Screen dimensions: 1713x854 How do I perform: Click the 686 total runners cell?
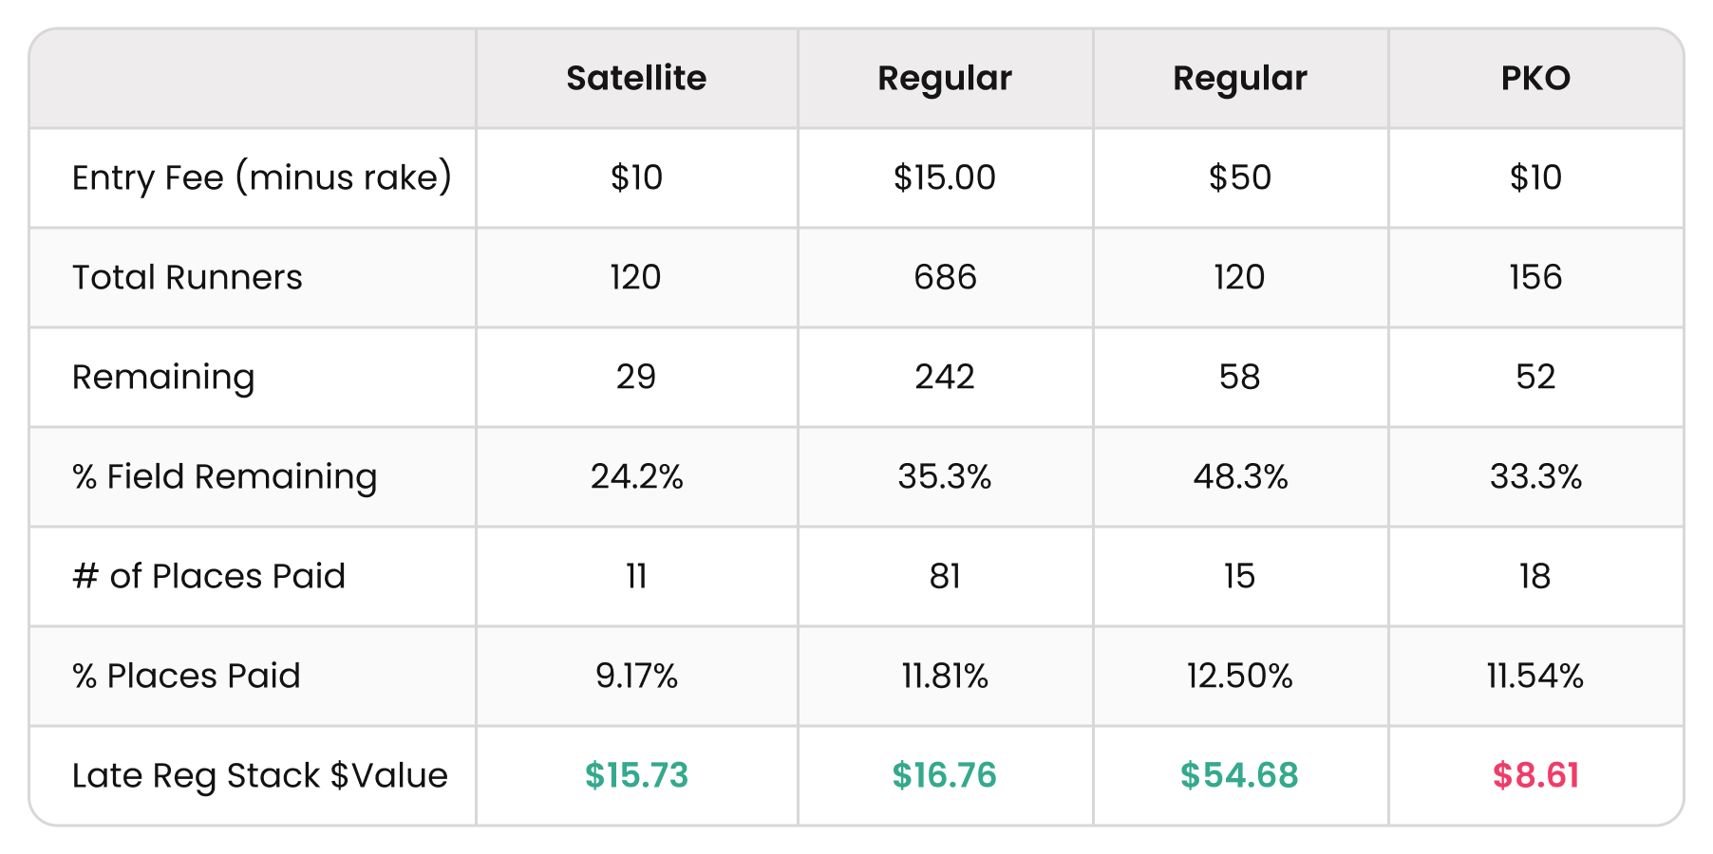click(x=945, y=277)
